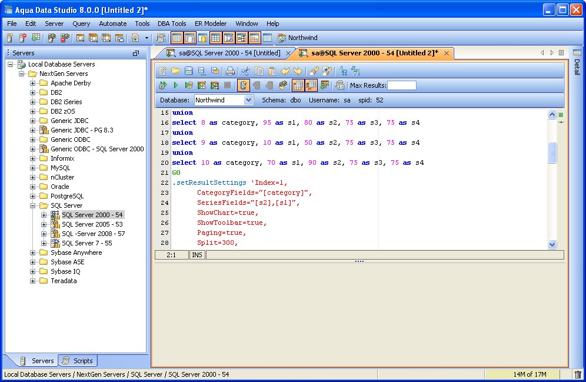
Task: Click the Cut scissors icon
Action: point(246,71)
